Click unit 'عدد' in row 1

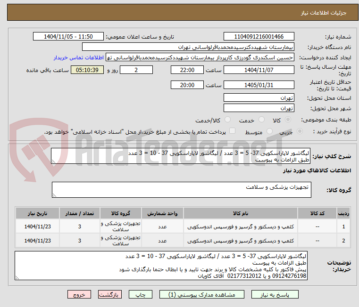(162, 227)
